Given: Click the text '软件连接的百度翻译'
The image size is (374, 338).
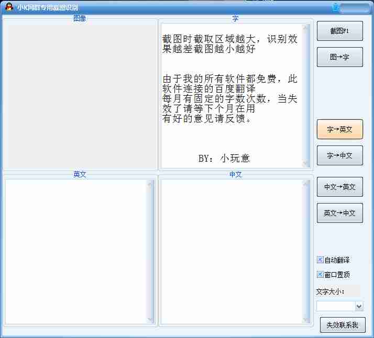Looking at the screenshot, I should click(x=208, y=88).
